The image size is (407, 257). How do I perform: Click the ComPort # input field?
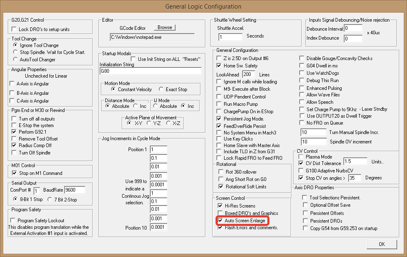[x=37, y=191]
